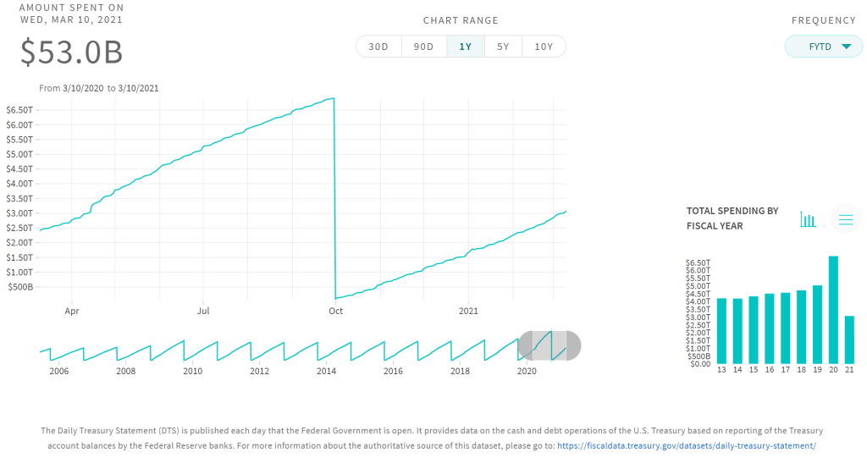This screenshot has width=867, height=458.
Task: Click the FYTD dropdown arrow
Action: point(846,47)
